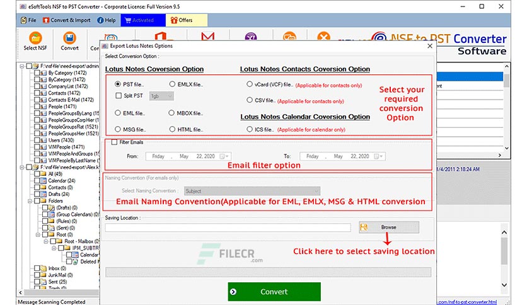This screenshot has width=527, height=305.
Task: Collapse the Root (0) tree node
Action: point(38,234)
